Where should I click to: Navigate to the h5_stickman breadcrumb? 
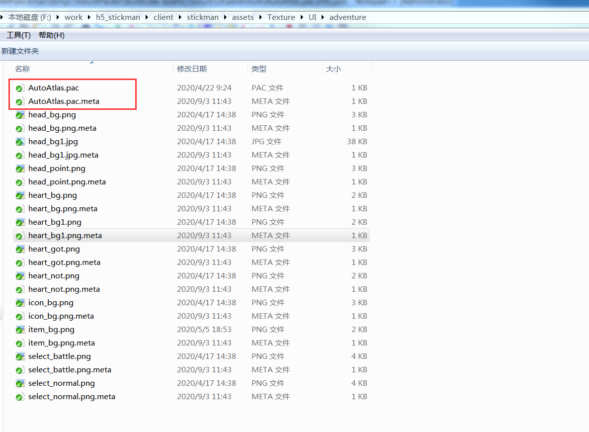point(118,17)
